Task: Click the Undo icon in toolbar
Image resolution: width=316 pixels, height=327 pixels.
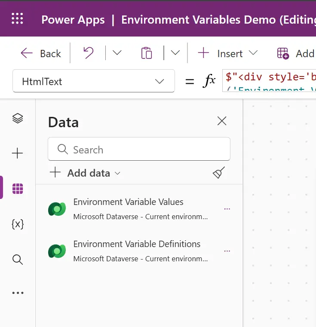Action: 88,53
